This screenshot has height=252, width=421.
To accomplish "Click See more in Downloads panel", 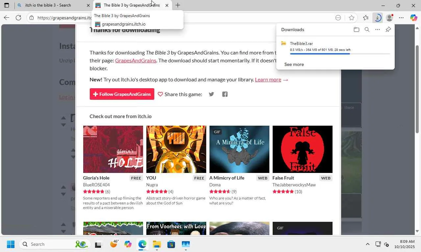I will pyautogui.click(x=294, y=64).
